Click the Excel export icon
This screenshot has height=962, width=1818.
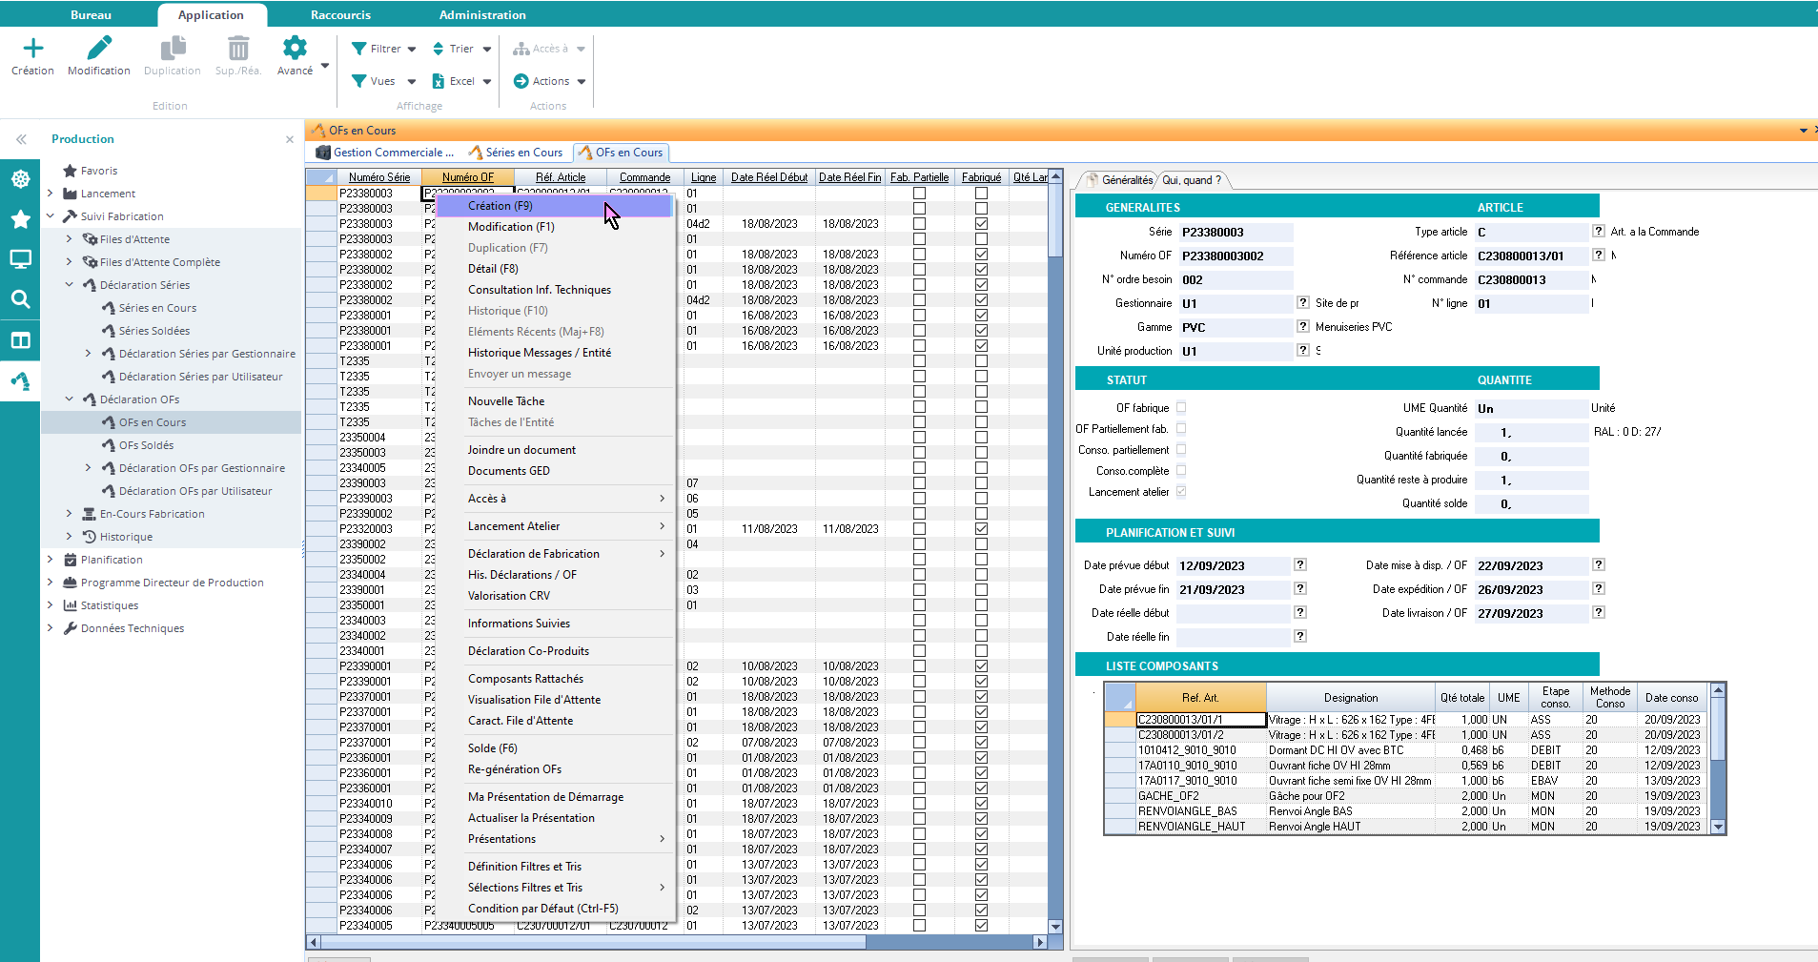point(439,81)
